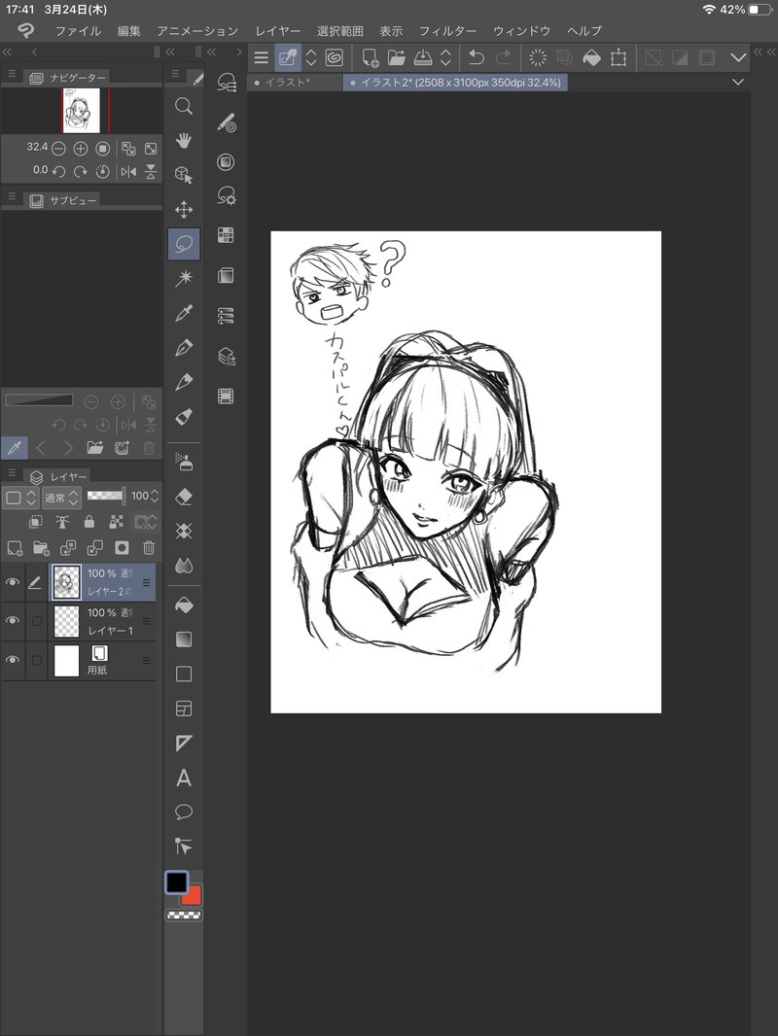Click the Open file folder icon in the command bar
This screenshot has width=778, height=1036.
(397, 57)
